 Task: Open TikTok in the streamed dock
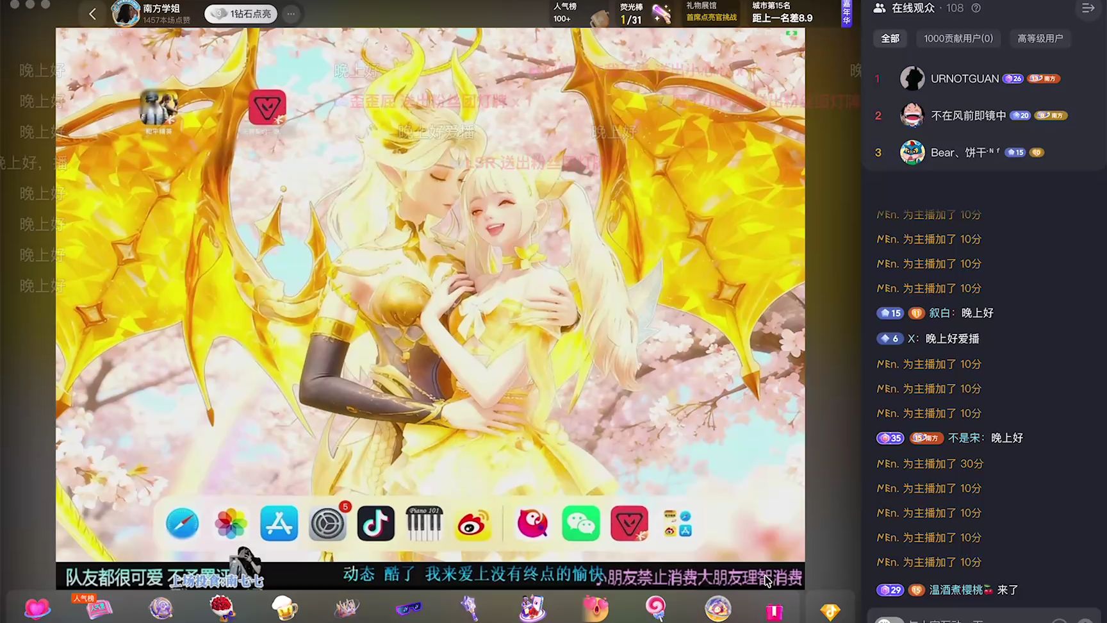point(375,524)
